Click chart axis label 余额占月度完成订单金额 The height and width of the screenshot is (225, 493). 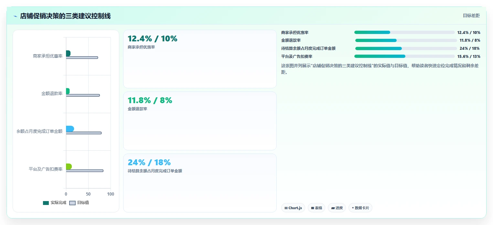pyautogui.click(x=39, y=132)
